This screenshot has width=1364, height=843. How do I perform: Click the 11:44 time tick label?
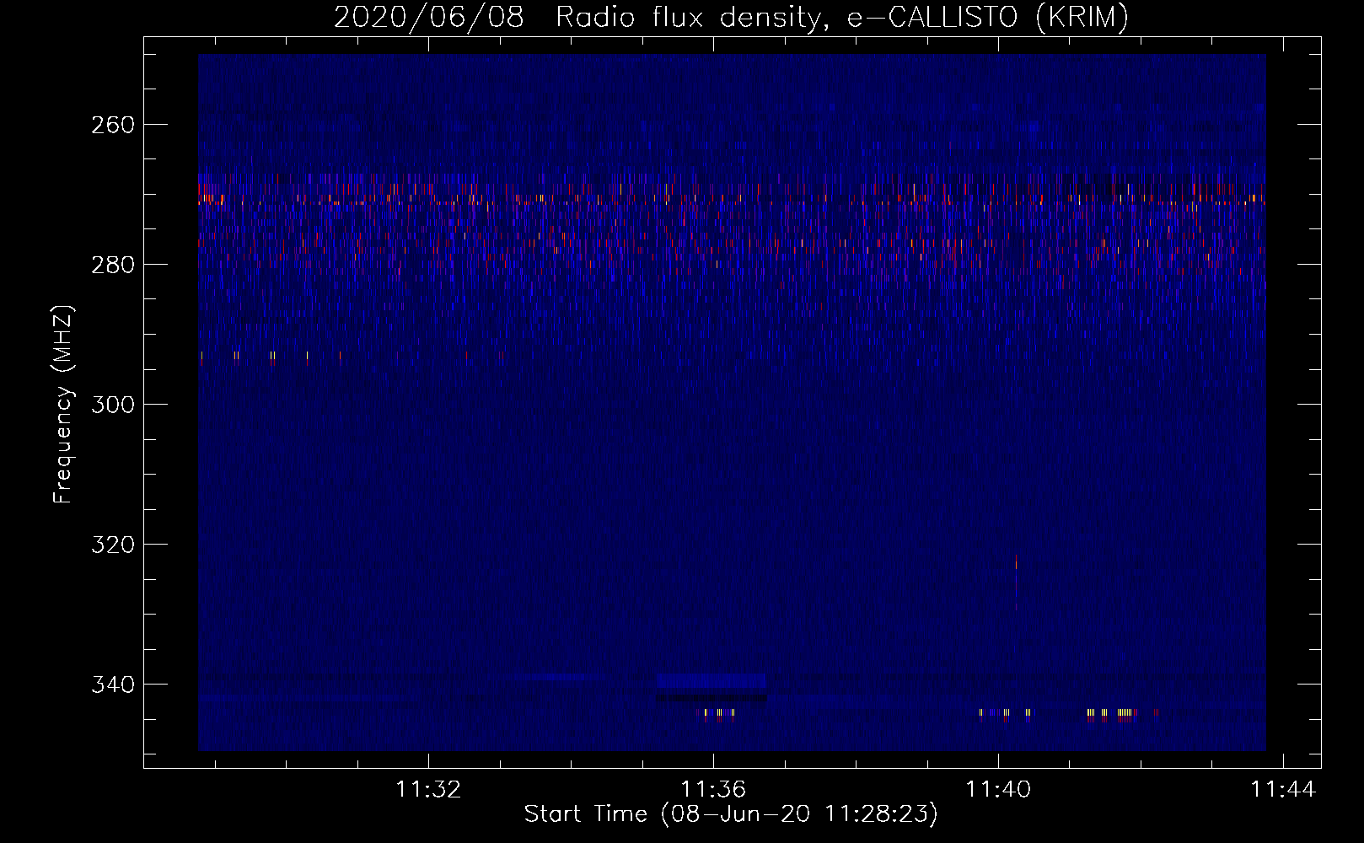(x=1283, y=790)
